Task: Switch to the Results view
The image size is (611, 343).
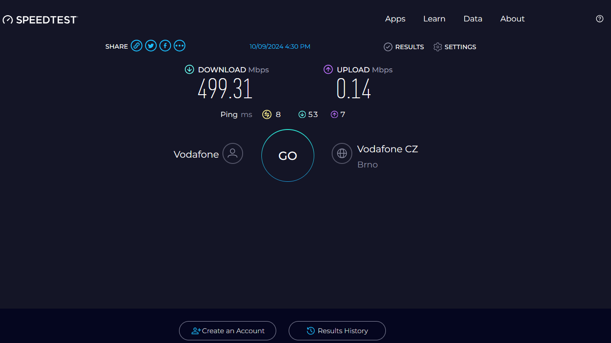Action: [404, 47]
